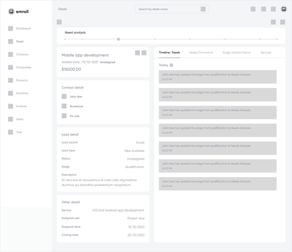
Task: Switch to the Notes/Comments tab
Action: (201, 52)
